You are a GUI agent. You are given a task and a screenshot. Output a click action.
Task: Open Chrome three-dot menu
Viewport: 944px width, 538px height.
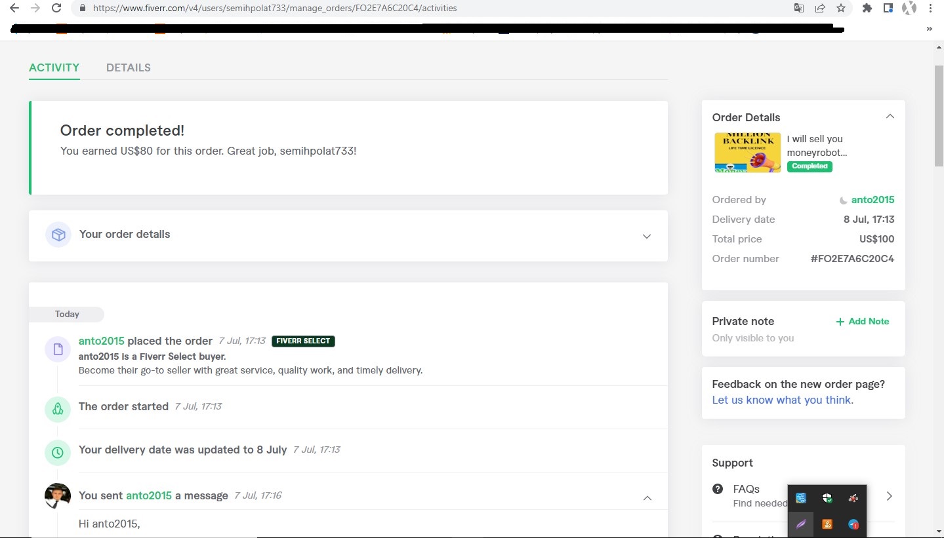pos(931,9)
